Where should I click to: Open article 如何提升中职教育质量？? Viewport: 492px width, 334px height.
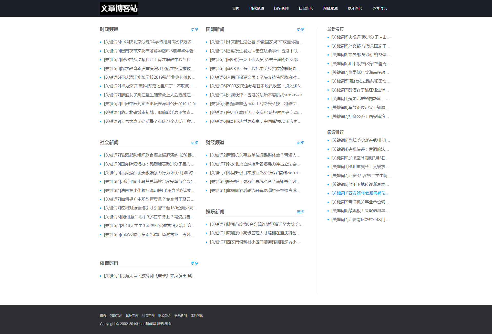(149, 199)
